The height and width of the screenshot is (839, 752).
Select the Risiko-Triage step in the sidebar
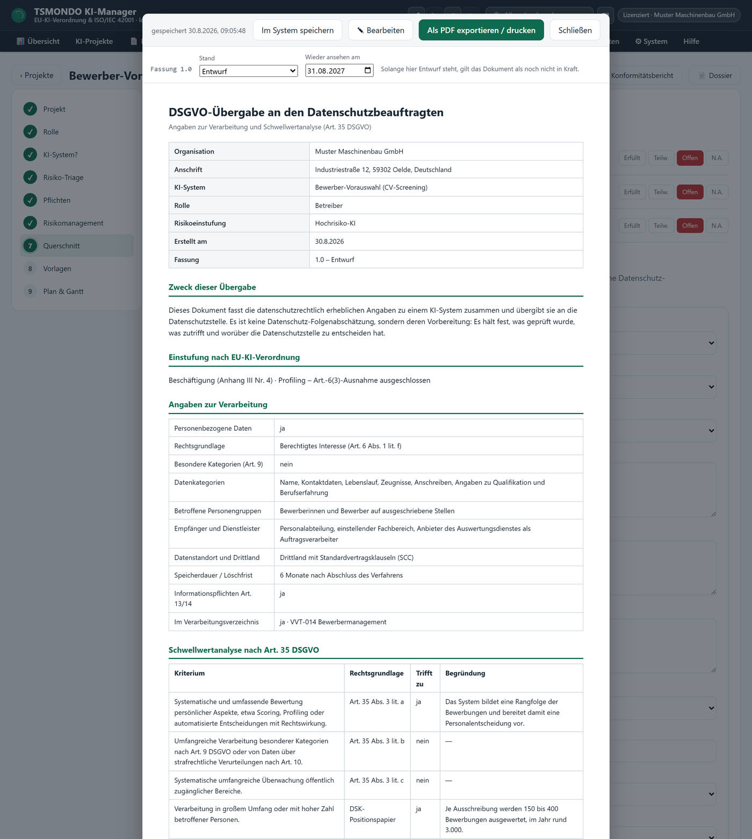click(x=77, y=177)
